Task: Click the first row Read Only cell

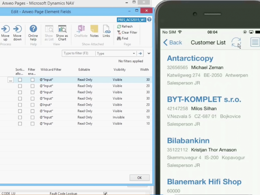Action: 85,80
